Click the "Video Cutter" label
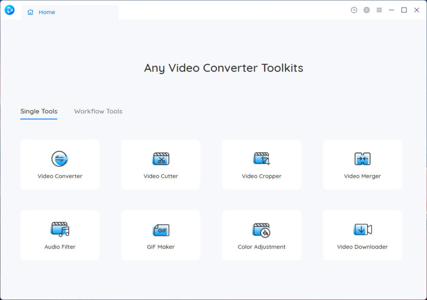Viewport: 427px width, 300px height. pyautogui.click(x=161, y=176)
